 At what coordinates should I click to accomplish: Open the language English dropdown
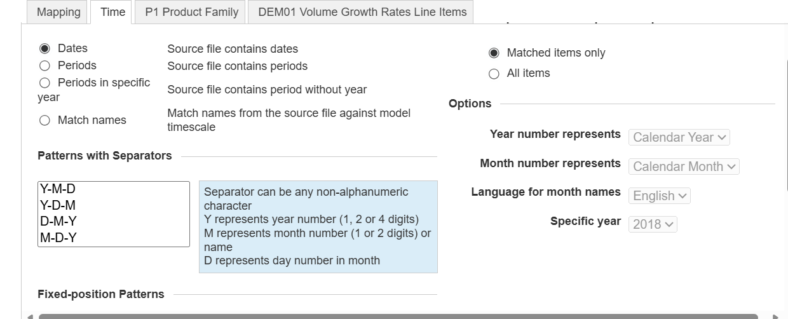point(660,196)
